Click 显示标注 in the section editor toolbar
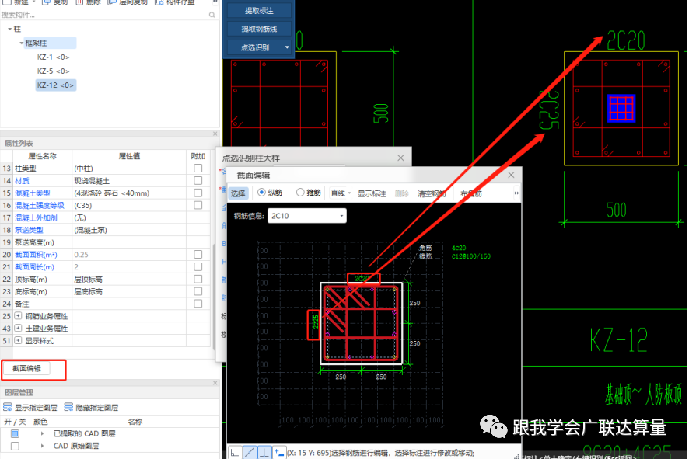 [372, 193]
